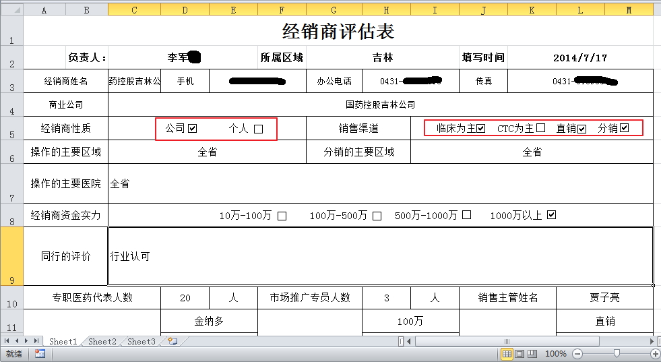The width and height of the screenshot is (661, 362).
Task: Click next sheet navigation arrow
Action: [26, 341]
